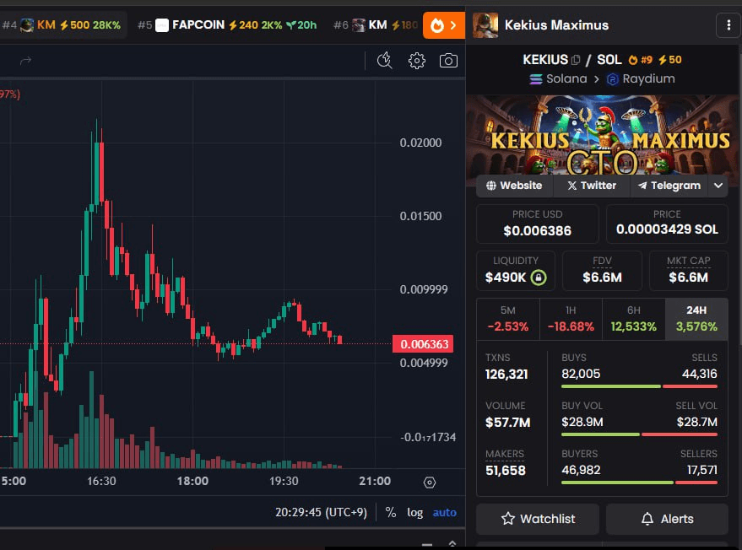Click the Solana chain name

pos(566,79)
